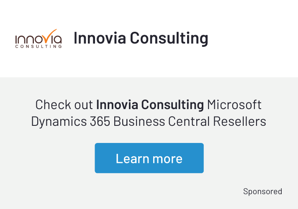
Task: Click the Innovia Consulting logo image
Action: click(39, 39)
